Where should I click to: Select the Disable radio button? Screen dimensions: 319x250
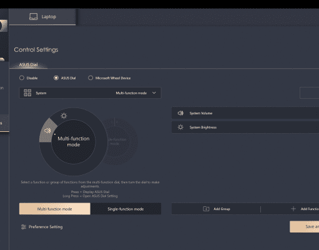click(22, 78)
